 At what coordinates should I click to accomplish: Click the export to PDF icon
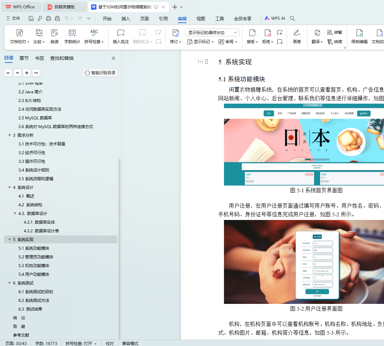tap(40, 18)
